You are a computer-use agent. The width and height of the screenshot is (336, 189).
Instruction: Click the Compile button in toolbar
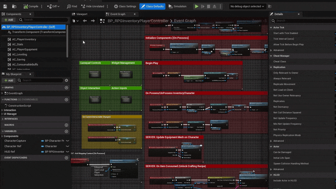[31, 6]
